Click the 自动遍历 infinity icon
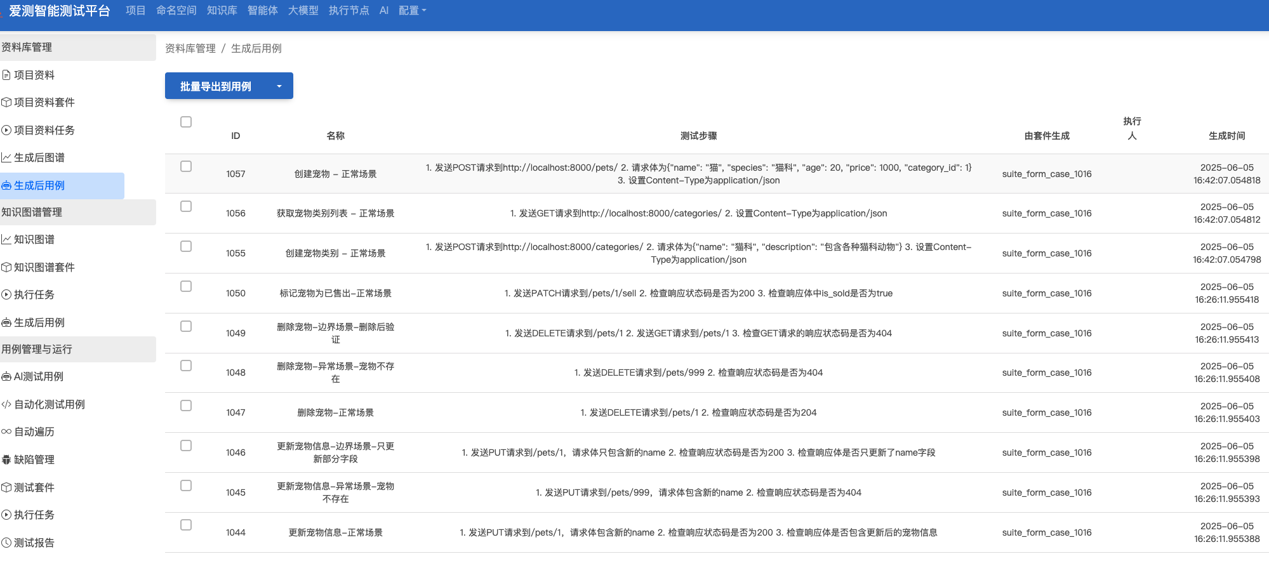 (x=6, y=432)
